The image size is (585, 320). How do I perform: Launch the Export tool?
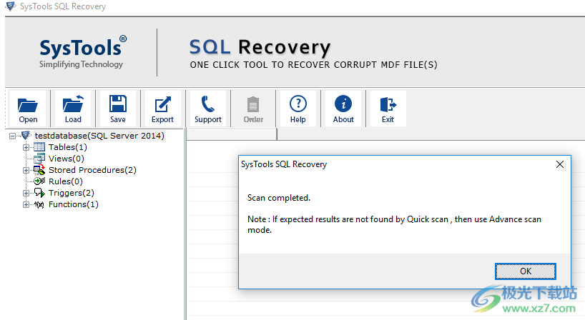(x=162, y=109)
